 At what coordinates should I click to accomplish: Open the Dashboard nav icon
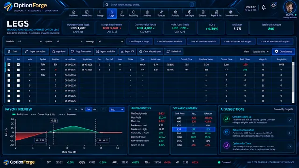point(74,14)
